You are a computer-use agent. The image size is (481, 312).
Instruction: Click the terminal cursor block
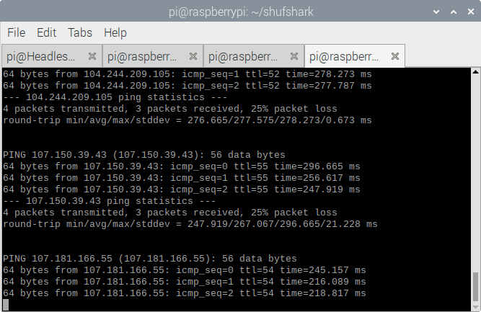tap(6, 305)
